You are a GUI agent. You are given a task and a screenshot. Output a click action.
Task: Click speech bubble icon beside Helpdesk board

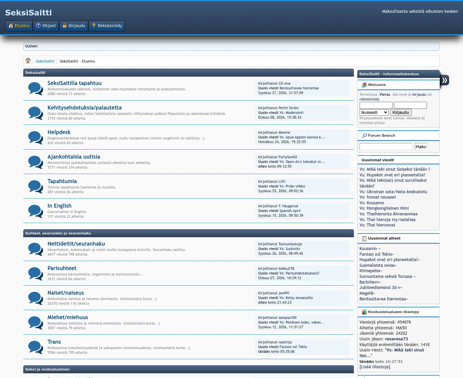(x=35, y=137)
